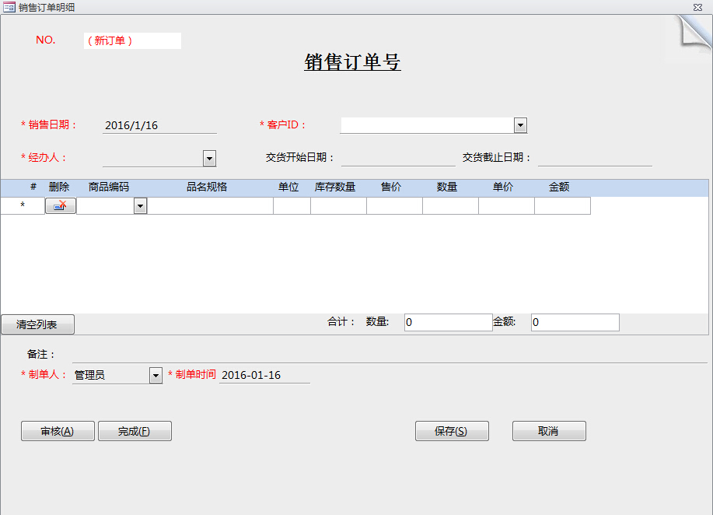Viewport: 713px width, 515px height.
Task: Click the 商品编码 input cell in new row
Action: [106, 205]
